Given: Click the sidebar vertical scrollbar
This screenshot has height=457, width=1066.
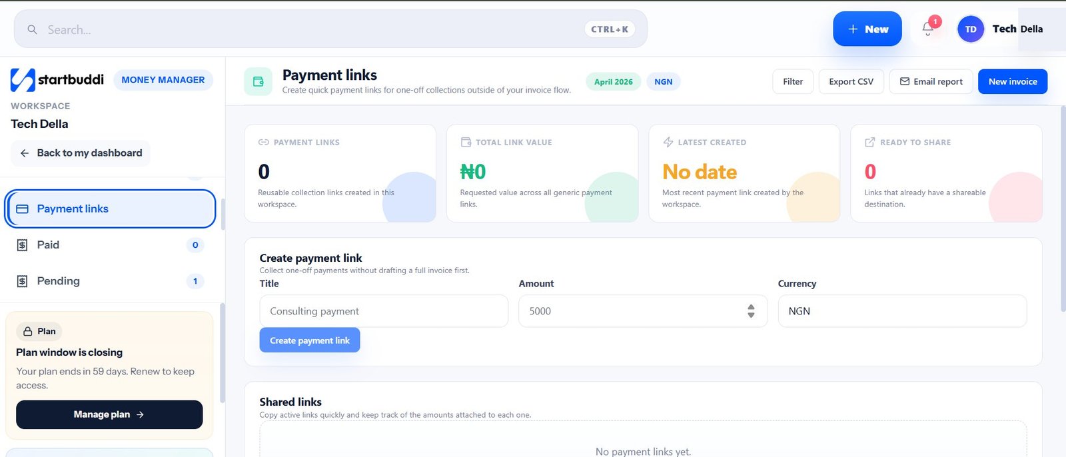Looking at the screenshot, I should coord(223,353).
